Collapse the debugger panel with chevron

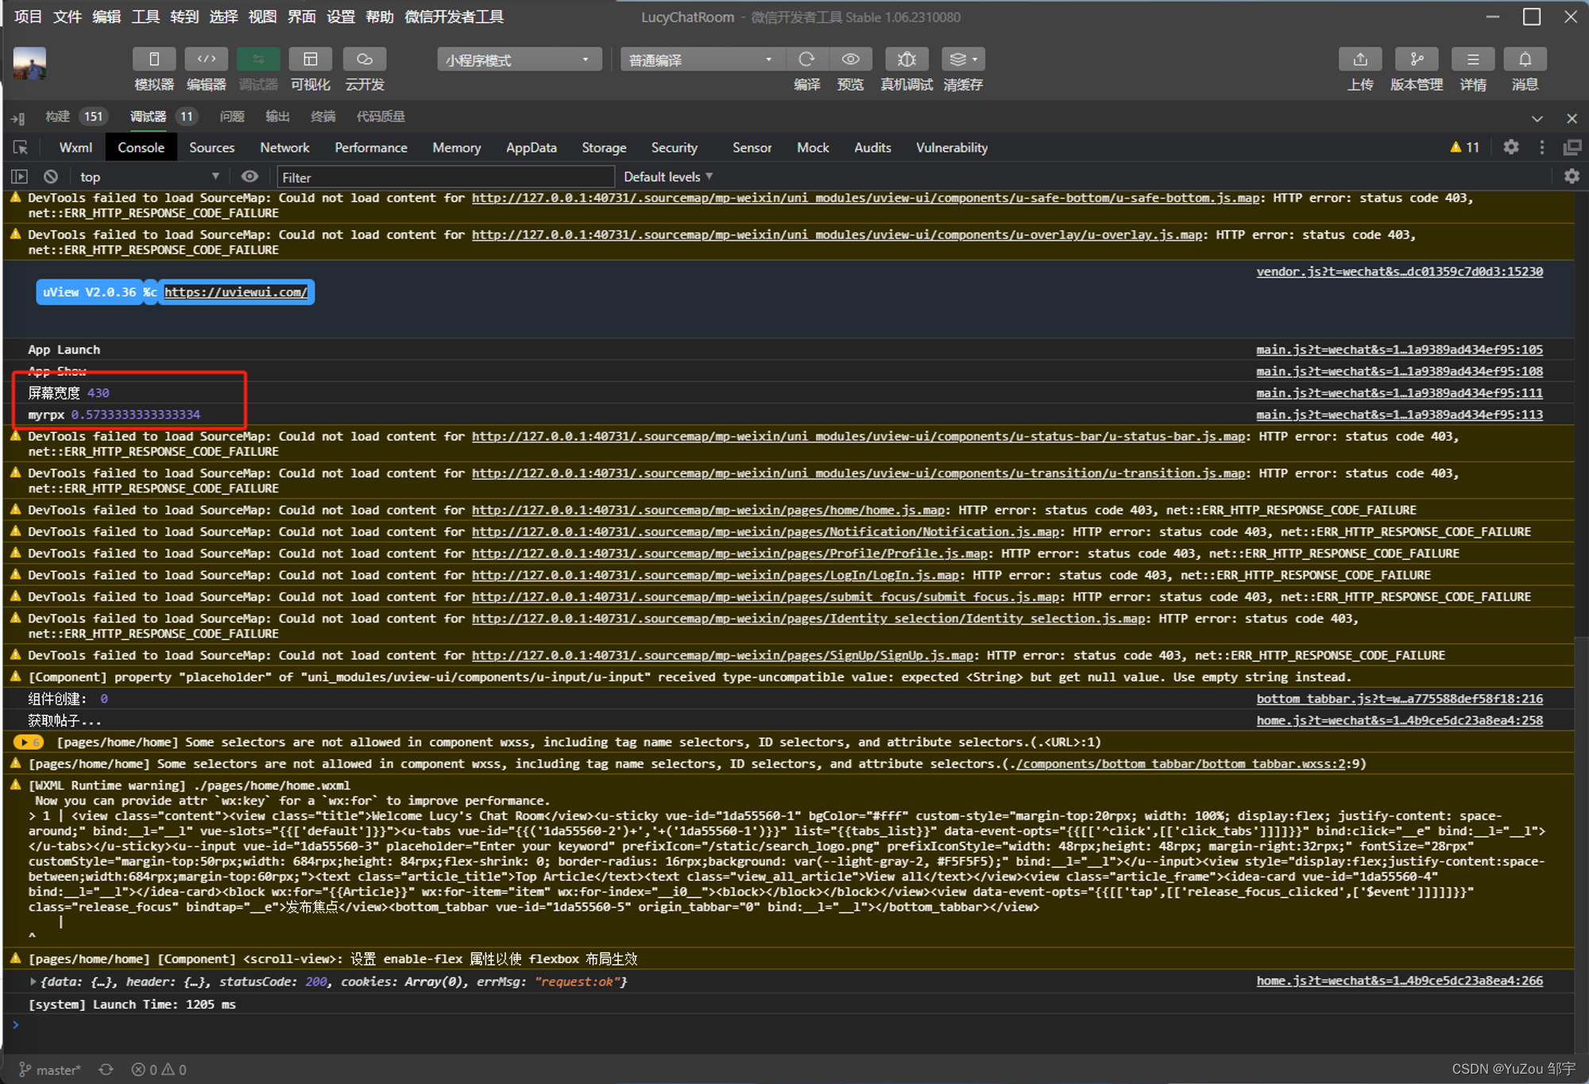pos(1537,118)
